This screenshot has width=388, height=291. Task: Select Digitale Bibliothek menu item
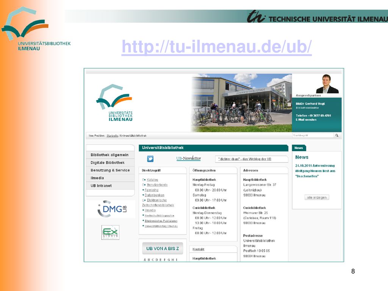click(x=110, y=163)
